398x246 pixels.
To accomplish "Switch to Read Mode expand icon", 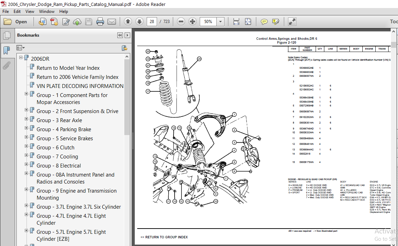I will pos(292,22).
